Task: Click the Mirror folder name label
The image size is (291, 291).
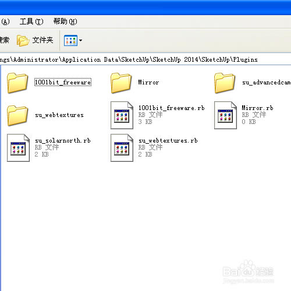Action: point(148,82)
